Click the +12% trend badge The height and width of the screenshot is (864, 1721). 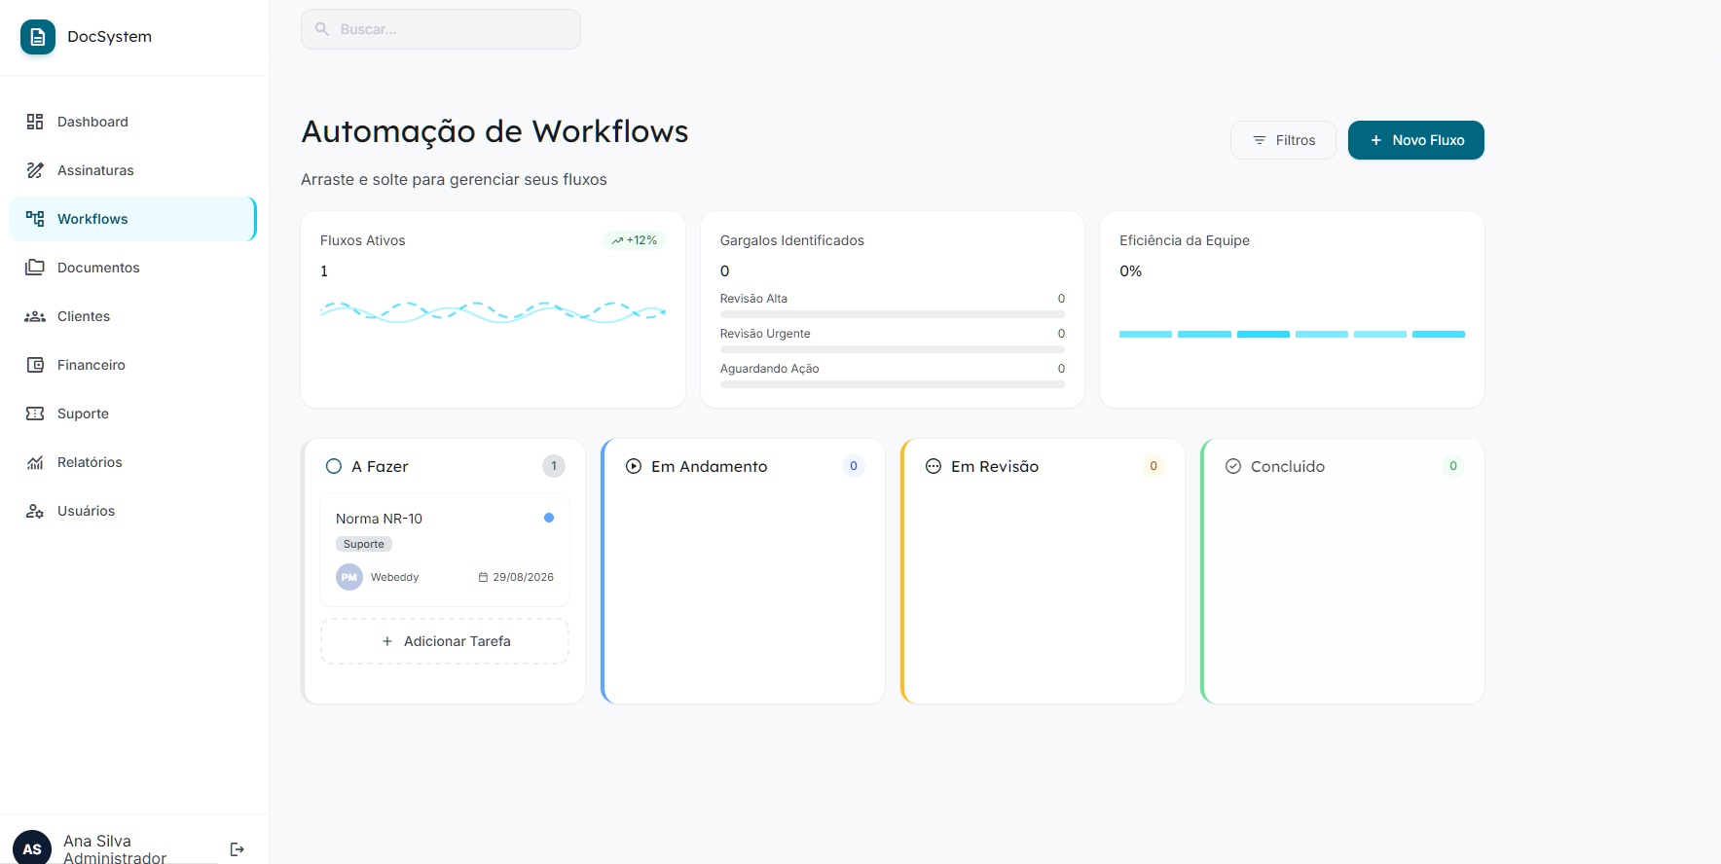point(635,240)
